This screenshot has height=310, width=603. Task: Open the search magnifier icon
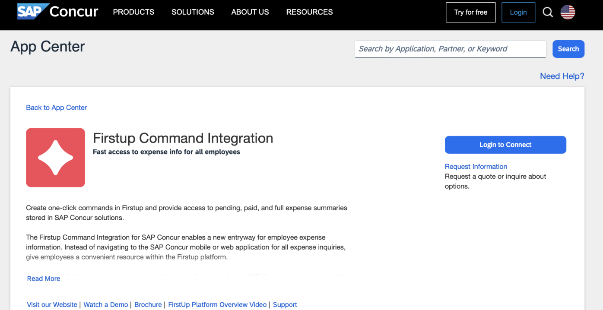click(548, 12)
